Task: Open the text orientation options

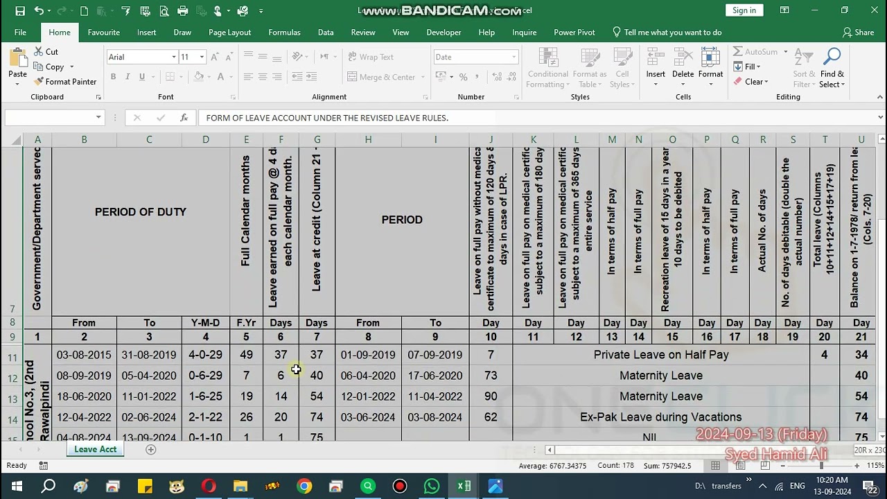Action: tap(299, 57)
